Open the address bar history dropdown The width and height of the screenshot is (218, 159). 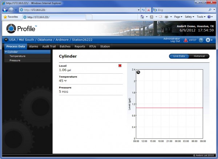pyautogui.click(x=139, y=10)
